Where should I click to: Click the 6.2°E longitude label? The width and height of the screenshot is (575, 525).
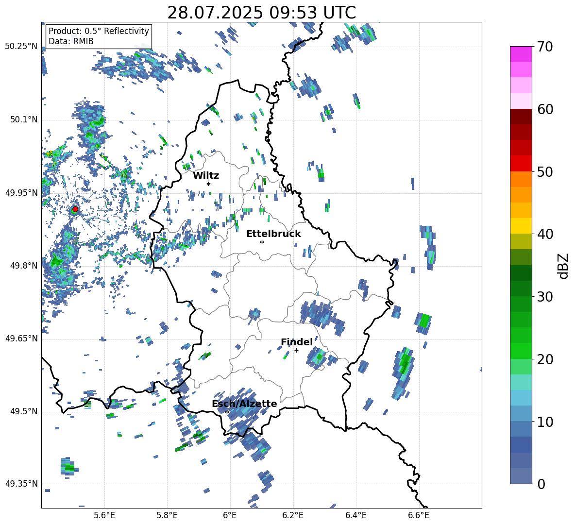pos(293,515)
